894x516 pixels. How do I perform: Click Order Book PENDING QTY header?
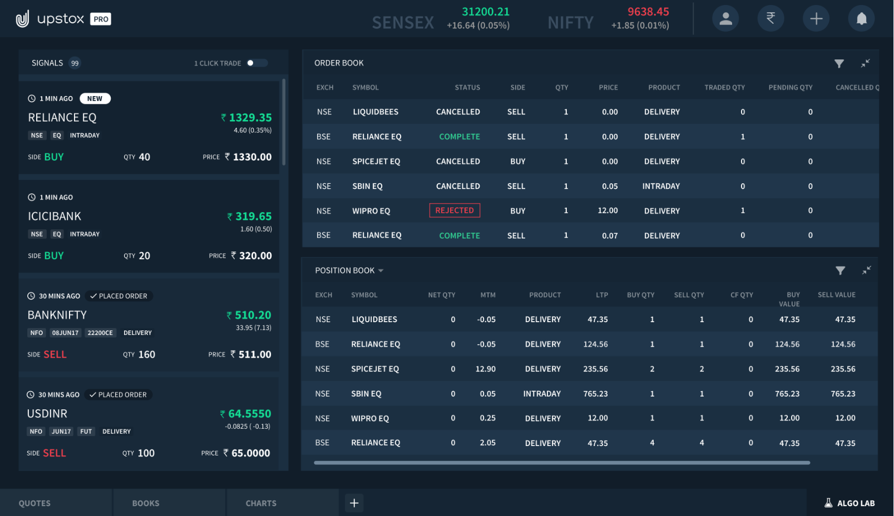click(x=790, y=88)
